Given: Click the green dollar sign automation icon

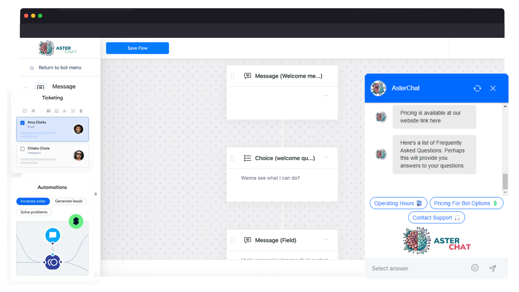Looking at the screenshot, I should [76, 221].
